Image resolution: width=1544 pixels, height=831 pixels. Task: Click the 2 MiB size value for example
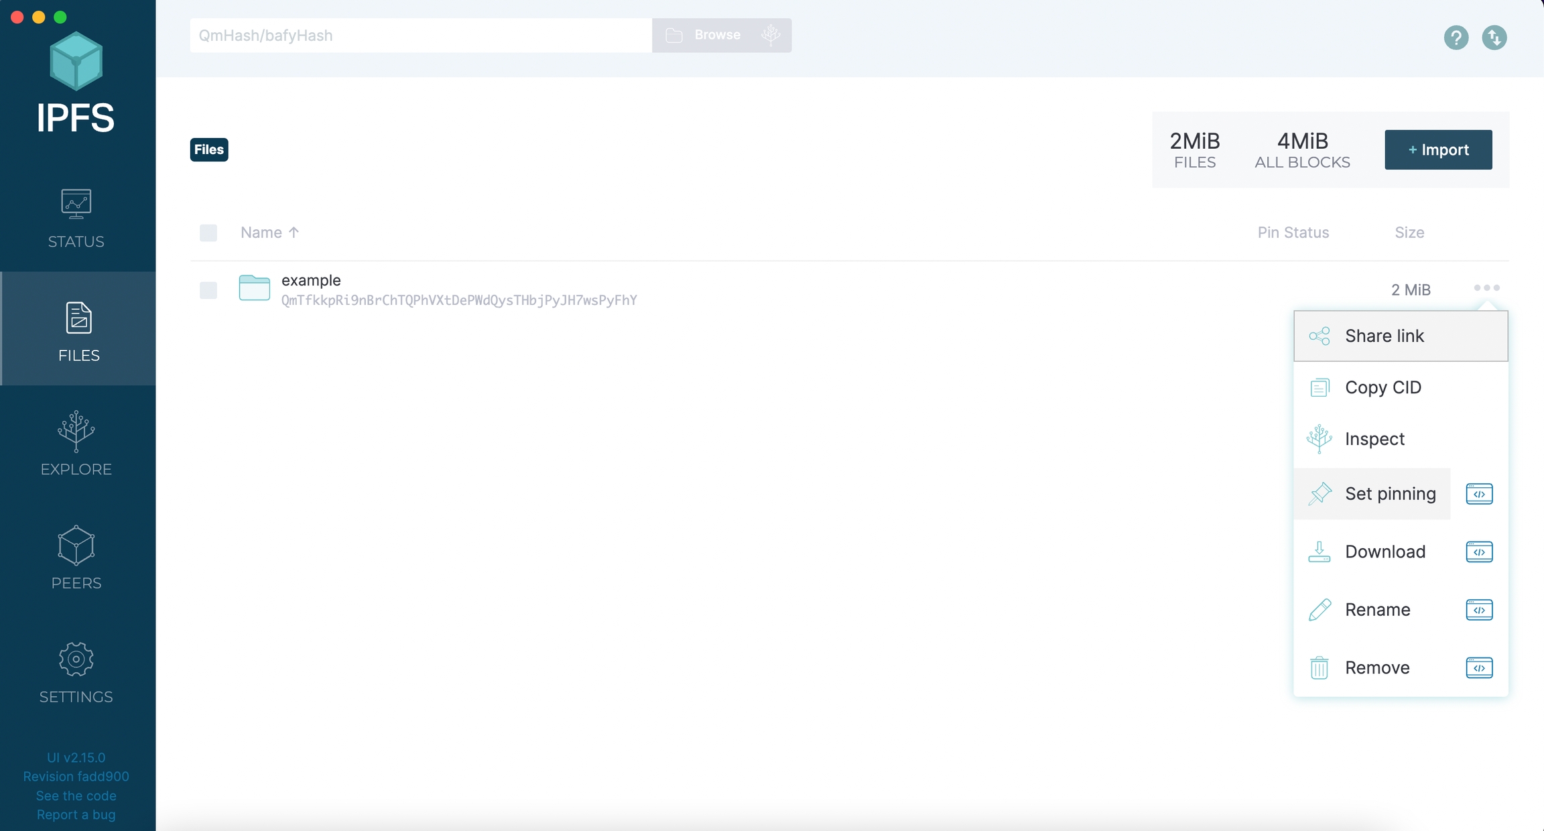pos(1411,290)
